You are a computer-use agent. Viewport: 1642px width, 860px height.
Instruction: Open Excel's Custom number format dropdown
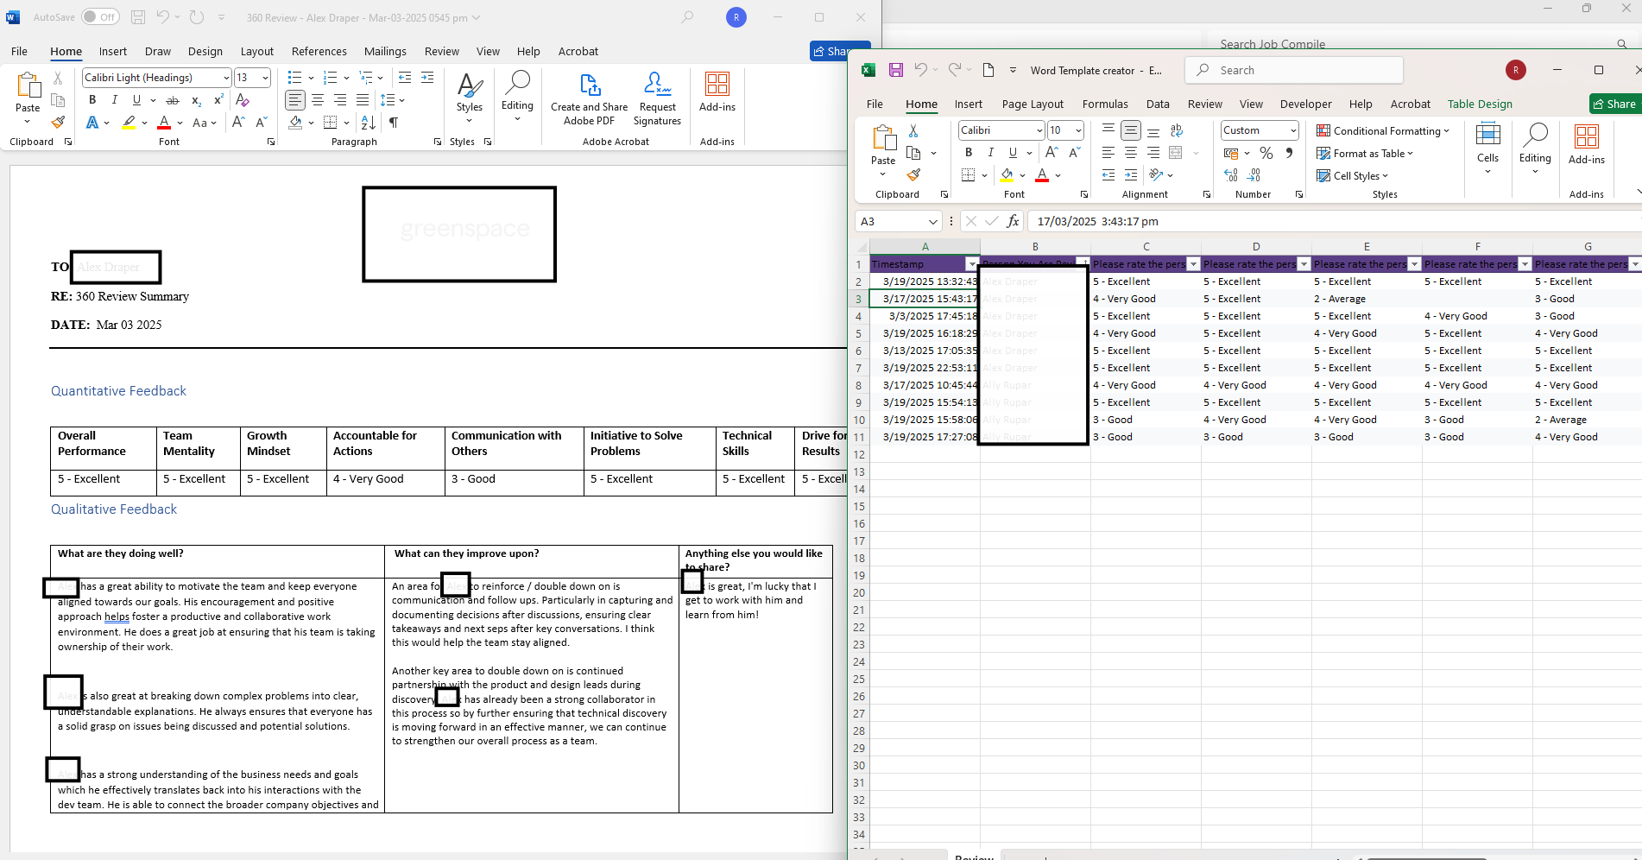[1293, 130]
